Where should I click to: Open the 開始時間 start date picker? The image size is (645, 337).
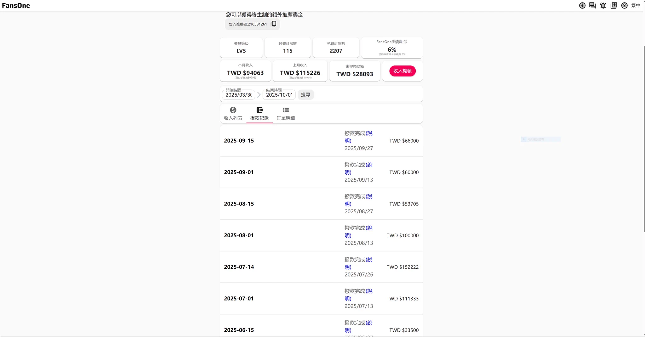pyautogui.click(x=238, y=95)
